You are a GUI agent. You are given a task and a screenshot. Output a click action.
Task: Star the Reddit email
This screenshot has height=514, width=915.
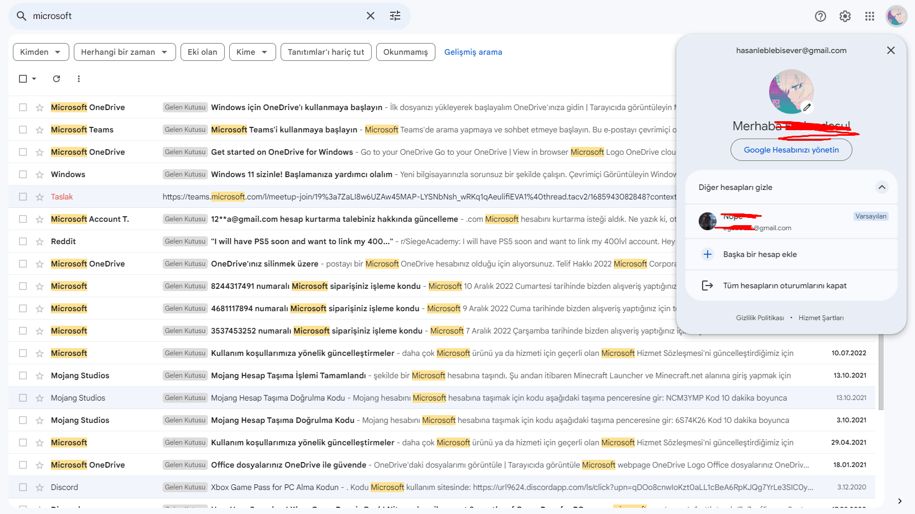point(40,241)
